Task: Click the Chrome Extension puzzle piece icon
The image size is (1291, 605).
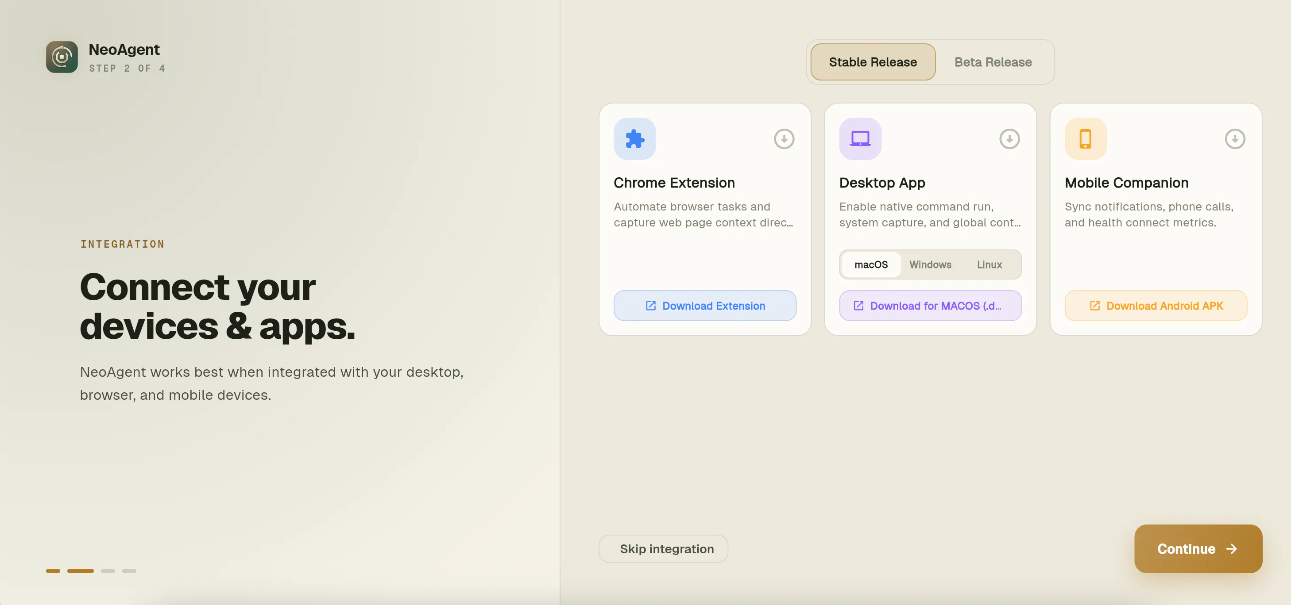Action: 634,139
